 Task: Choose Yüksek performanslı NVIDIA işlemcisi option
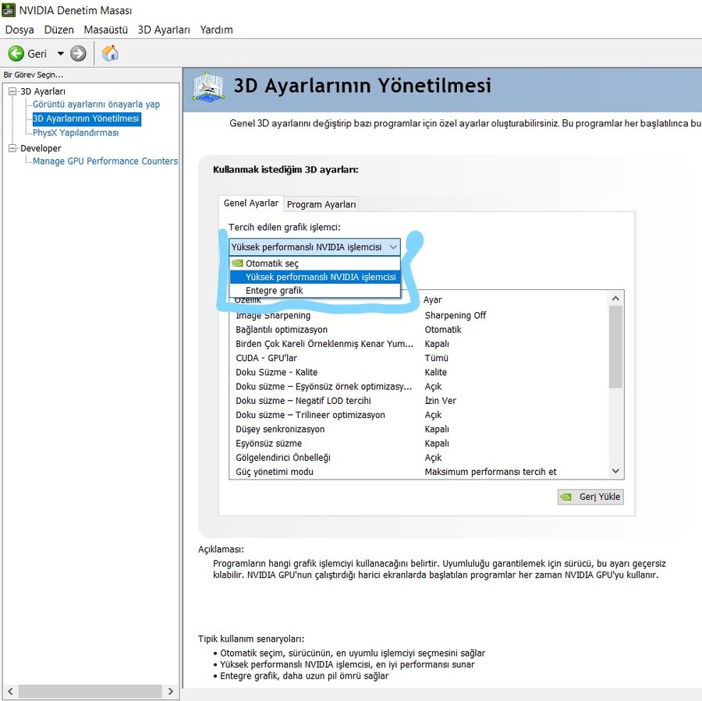tap(315, 277)
